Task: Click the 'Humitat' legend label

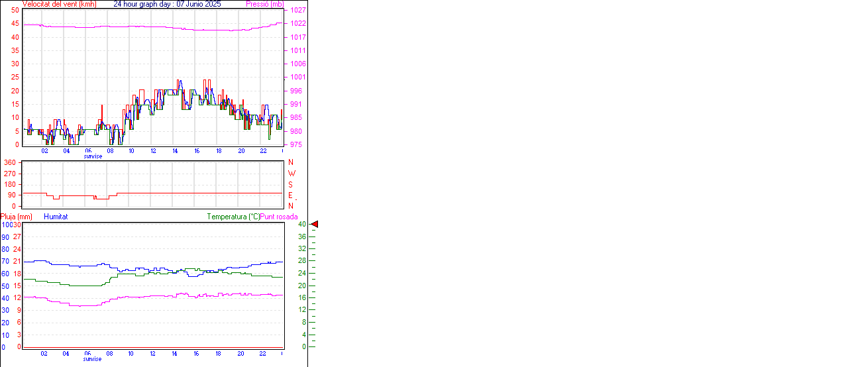Action: 56,217
